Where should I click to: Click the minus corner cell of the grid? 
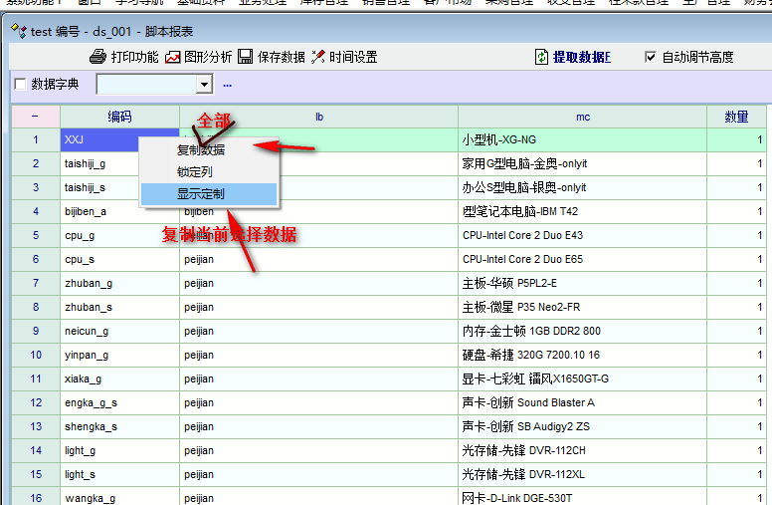35,117
